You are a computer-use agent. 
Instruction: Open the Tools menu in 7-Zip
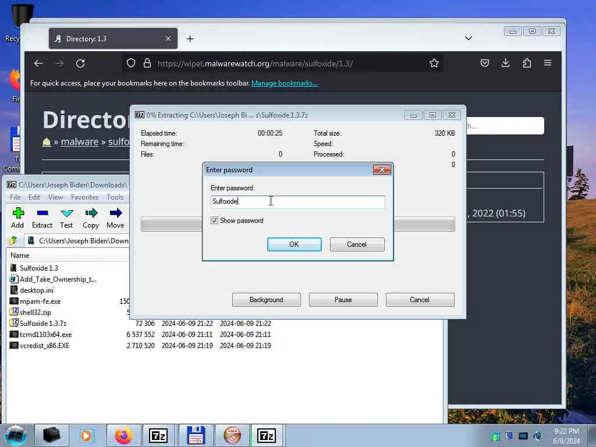point(115,197)
